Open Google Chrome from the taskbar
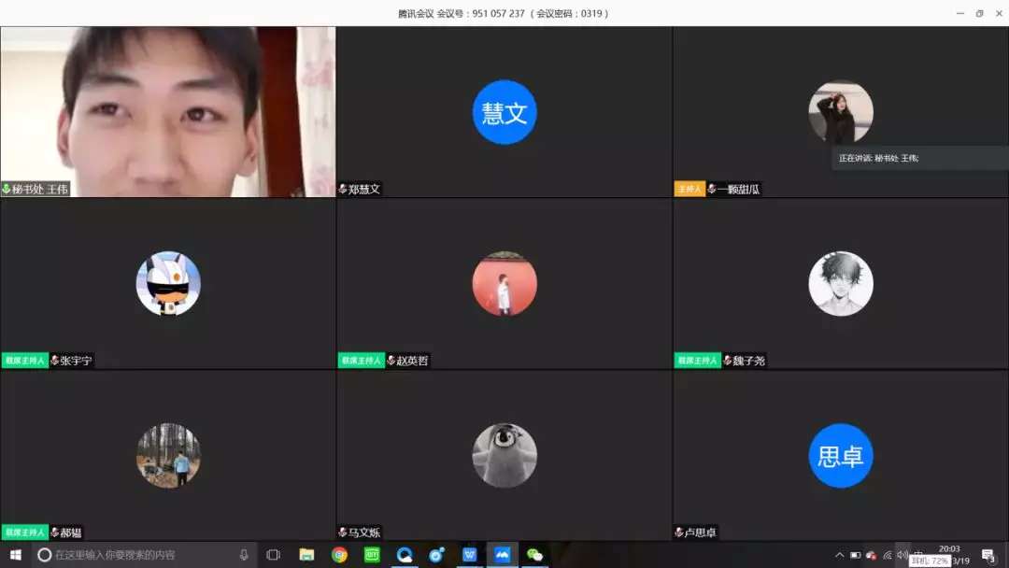 [x=340, y=555]
